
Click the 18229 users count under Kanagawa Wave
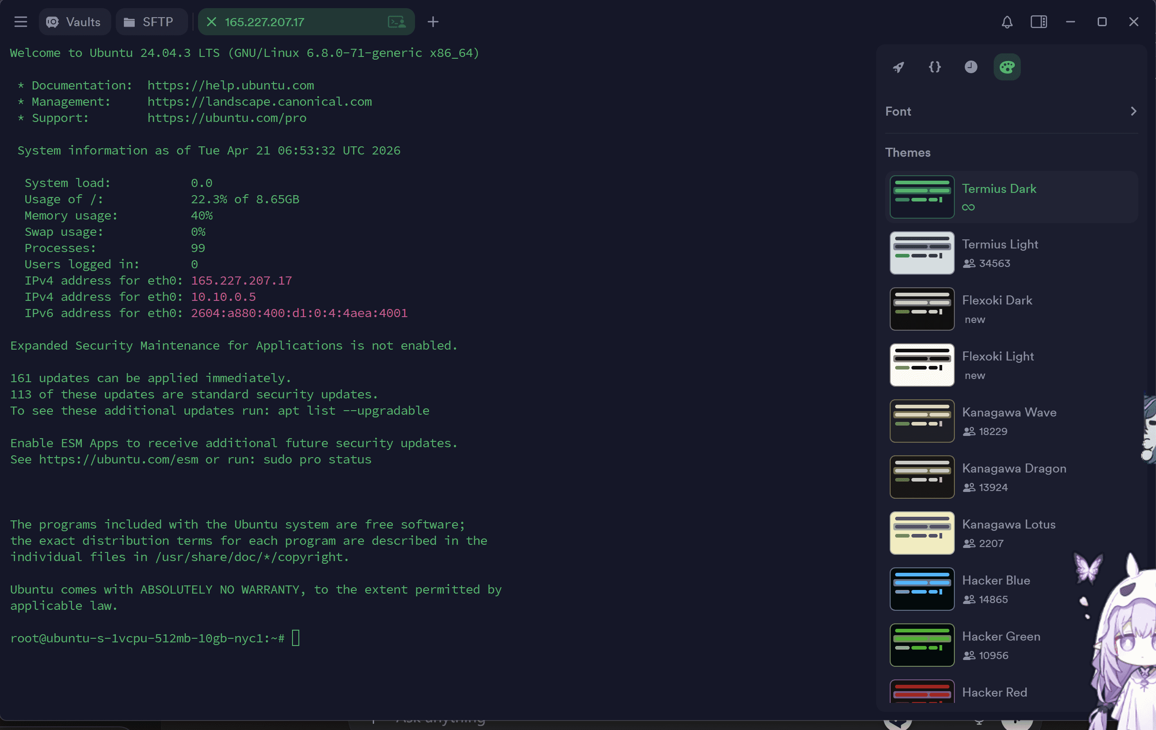click(x=985, y=431)
